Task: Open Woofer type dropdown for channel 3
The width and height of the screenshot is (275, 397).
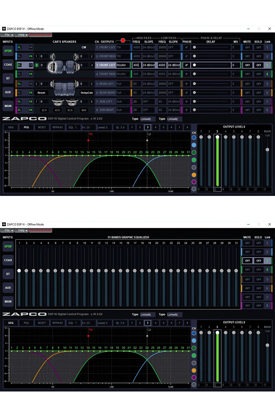Action: click(x=123, y=65)
